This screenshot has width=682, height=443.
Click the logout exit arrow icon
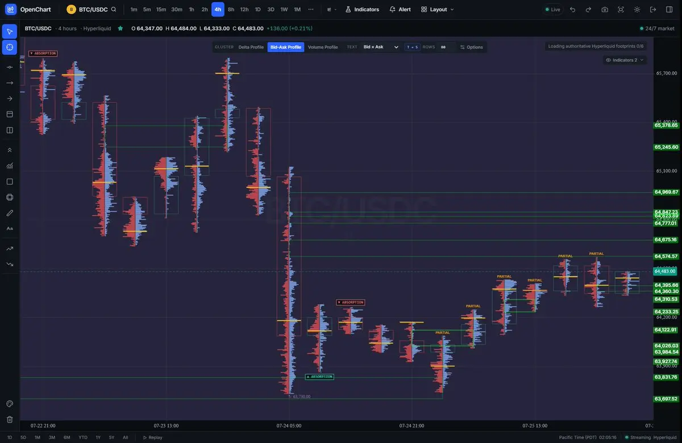(x=653, y=9)
